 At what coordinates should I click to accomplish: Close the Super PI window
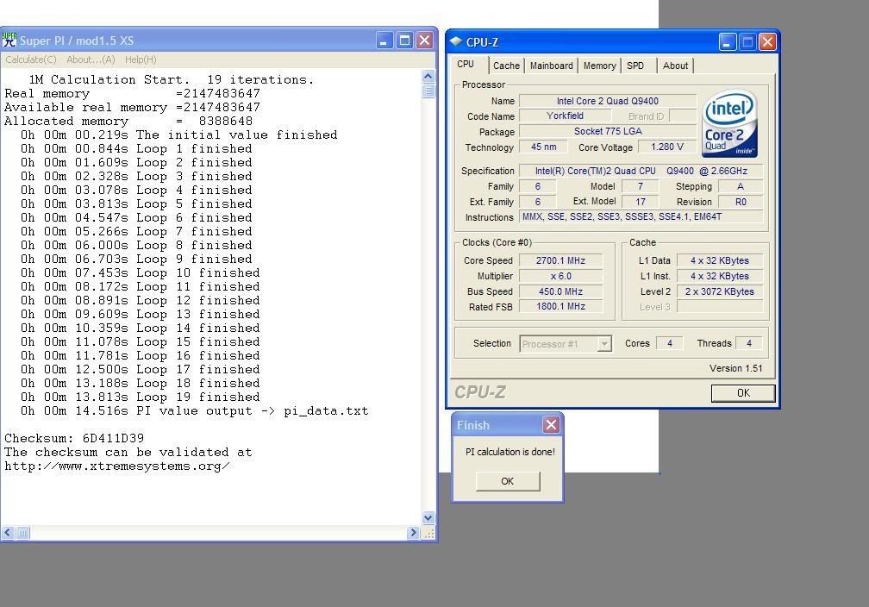[x=424, y=41]
